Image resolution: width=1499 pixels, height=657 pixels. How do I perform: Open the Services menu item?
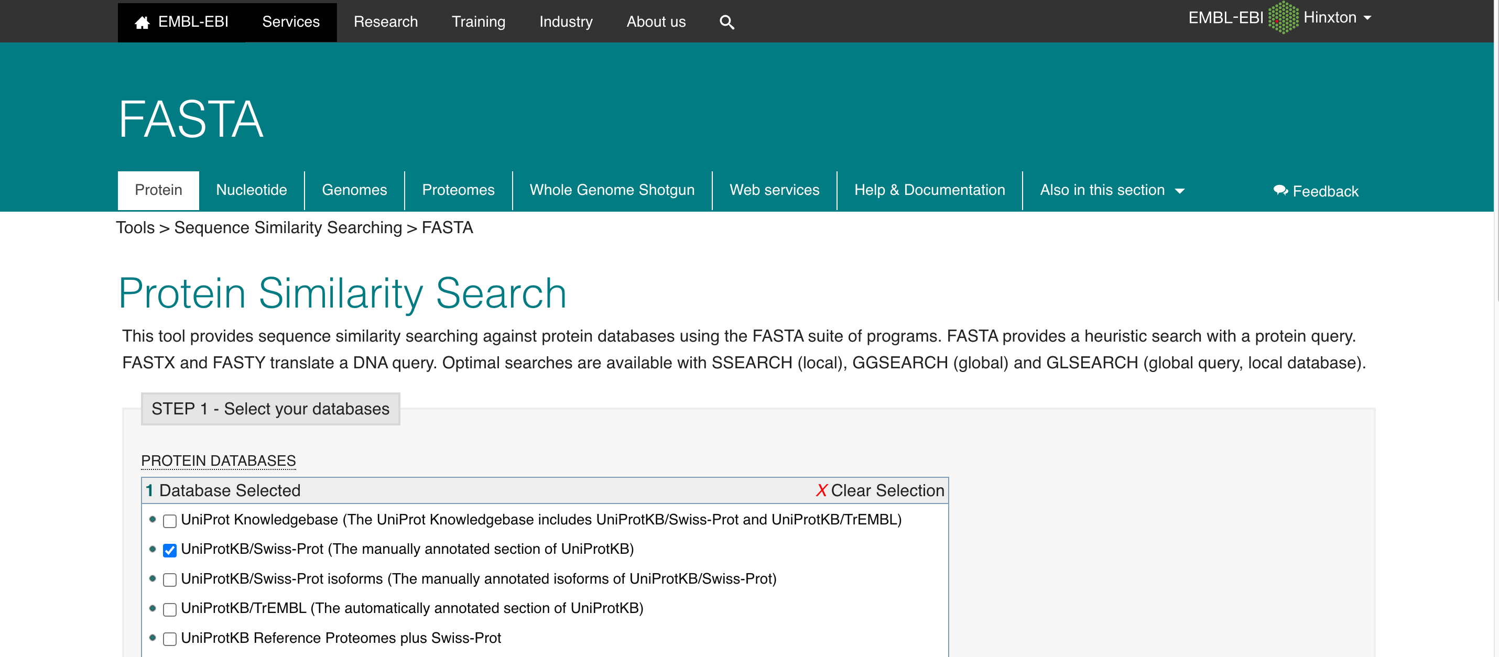pos(290,22)
